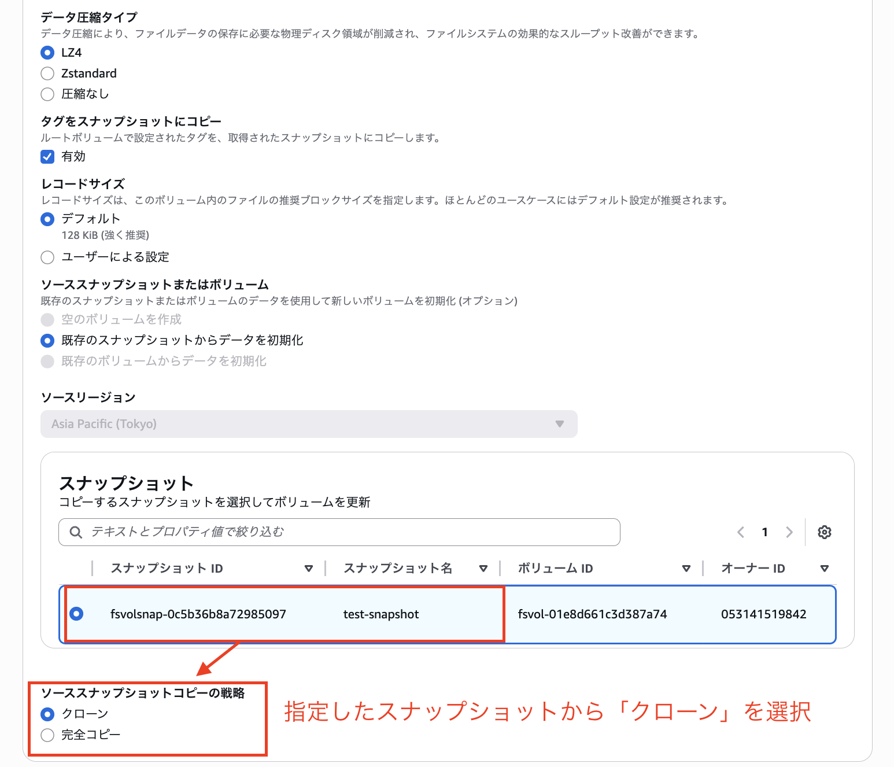The image size is (894, 767).
Task: Select page 1 of snapshot list
Action: [765, 532]
